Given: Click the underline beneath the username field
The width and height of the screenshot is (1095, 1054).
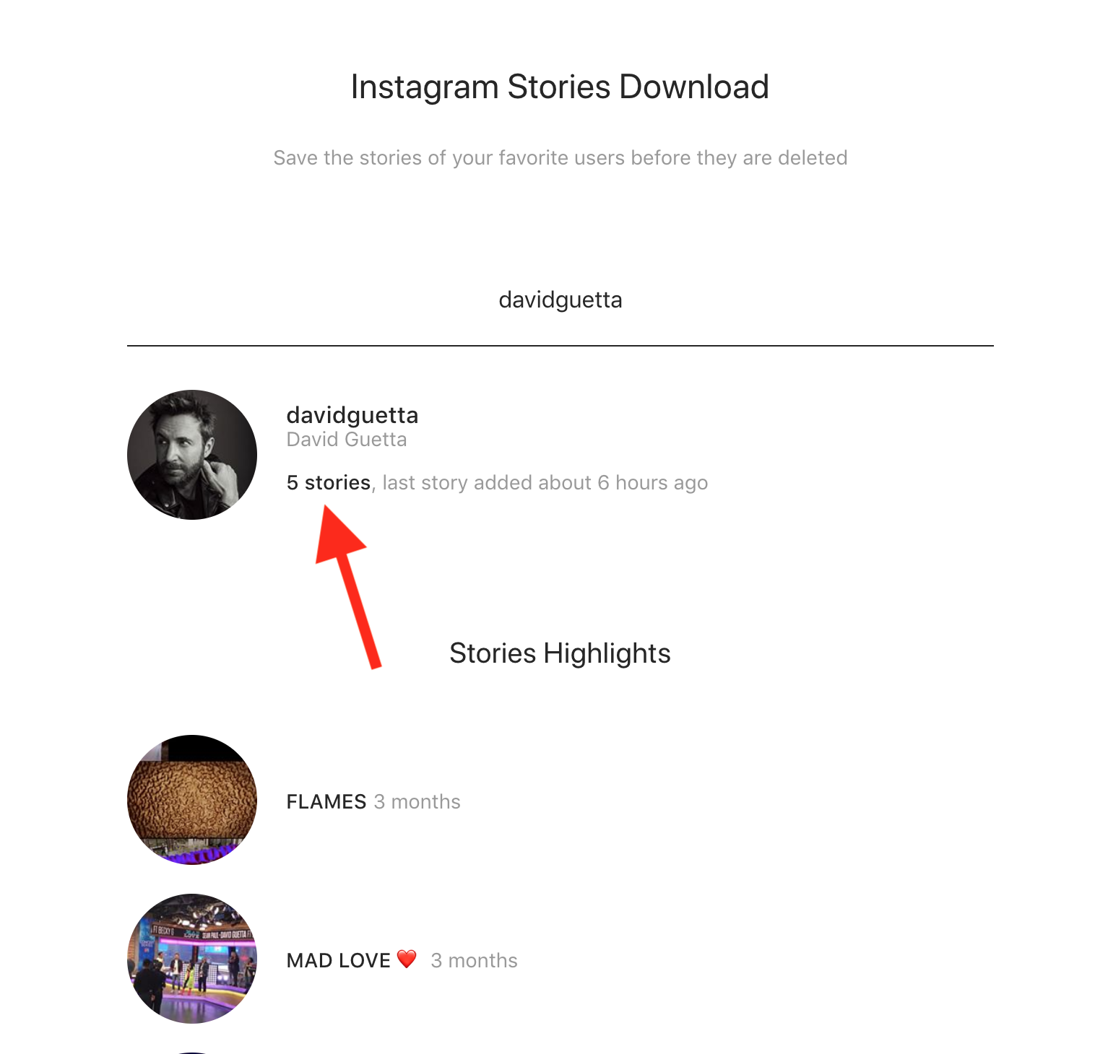Looking at the screenshot, I should pyautogui.click(x=561, y=346).
